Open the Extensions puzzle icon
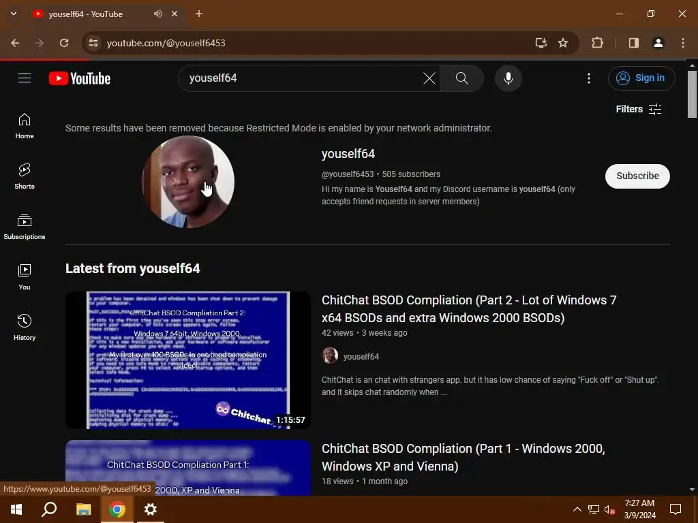Image resolution: width=698 pixels, height=523 pixels. (597, 43)
